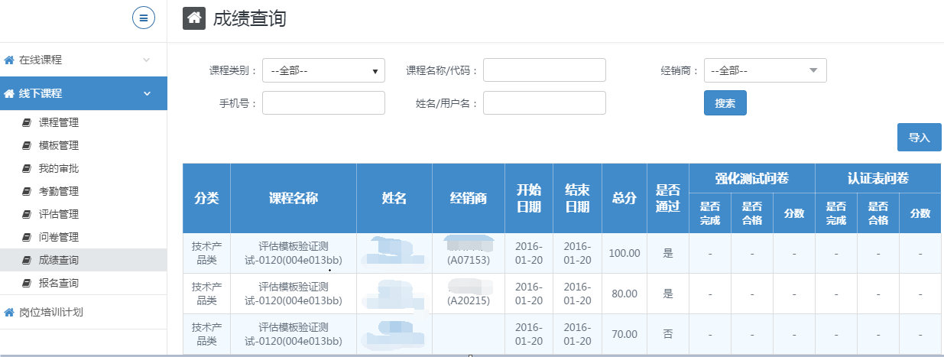Click the book icon beside 课程管理

pyautogui.click(x=28, y=122)
